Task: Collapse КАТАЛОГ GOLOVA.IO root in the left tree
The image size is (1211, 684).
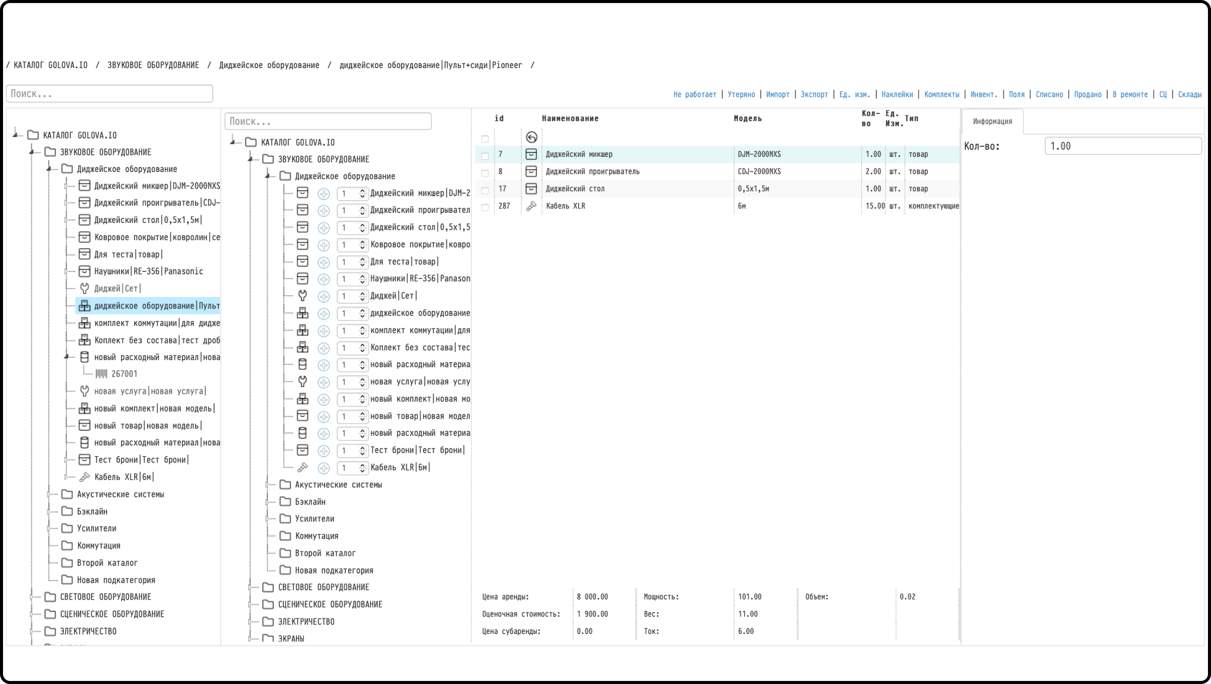Action: click(x=15, y=135)
